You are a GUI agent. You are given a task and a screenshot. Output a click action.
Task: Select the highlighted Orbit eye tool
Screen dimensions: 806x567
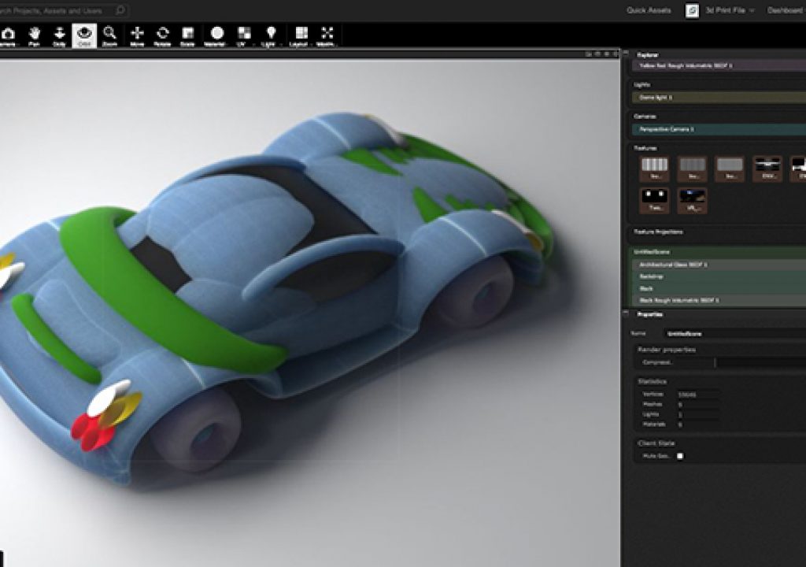(x=83, y=36)
